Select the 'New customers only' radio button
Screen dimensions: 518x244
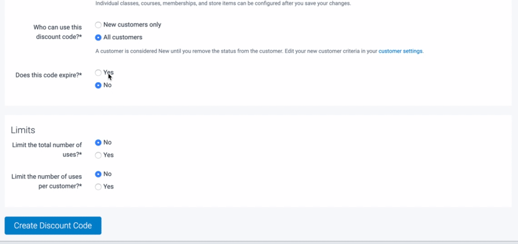tap(98, 25)
